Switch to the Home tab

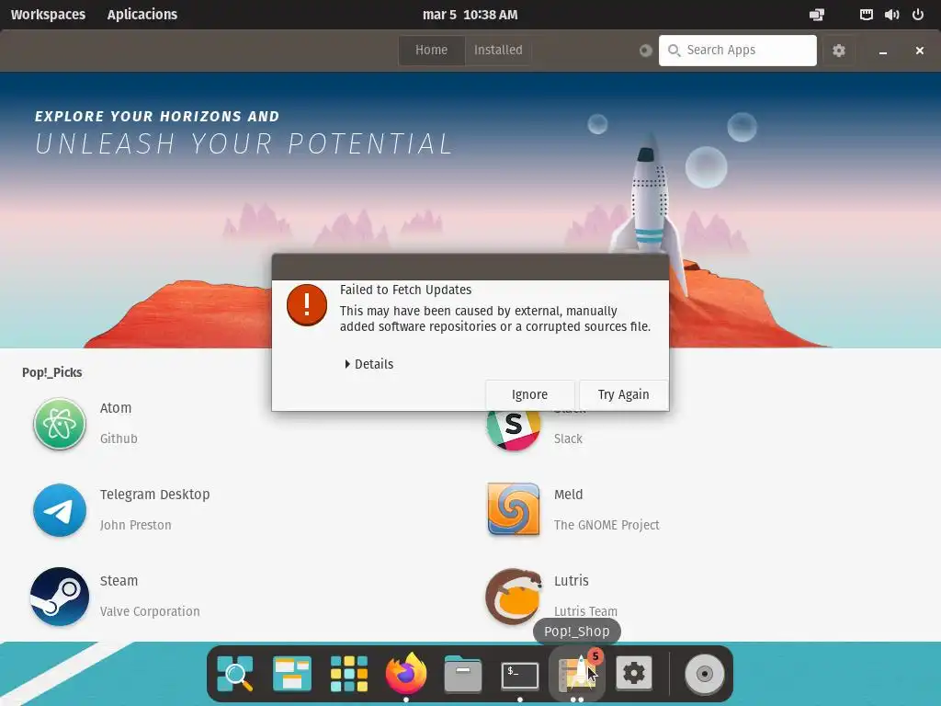[x=432, y=51]
